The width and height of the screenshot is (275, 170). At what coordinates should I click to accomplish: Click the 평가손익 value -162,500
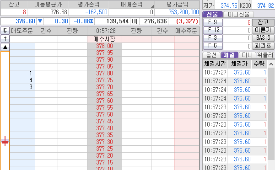(x=96, y=12)
